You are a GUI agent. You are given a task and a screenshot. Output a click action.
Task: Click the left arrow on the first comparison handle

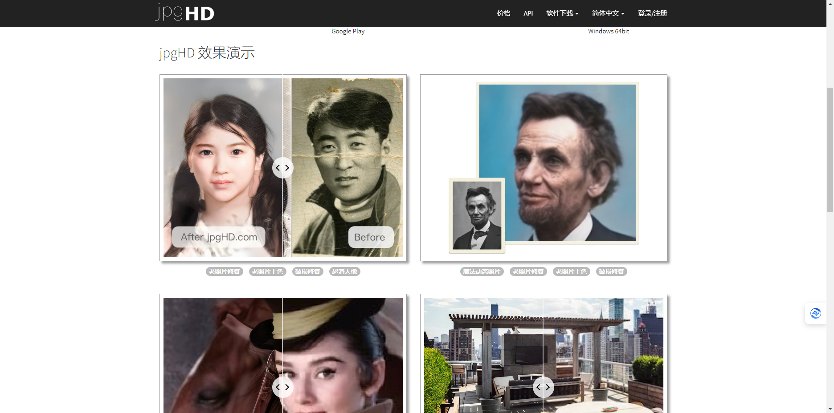point(278,168)
